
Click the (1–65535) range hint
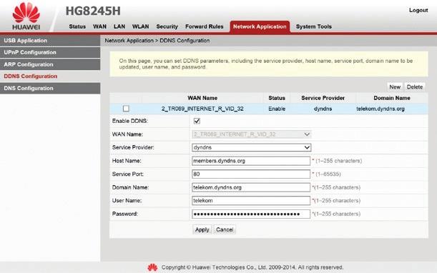(328, 174)
